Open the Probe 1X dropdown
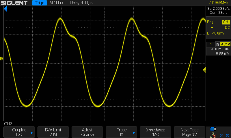 click(x=121, y=132)
